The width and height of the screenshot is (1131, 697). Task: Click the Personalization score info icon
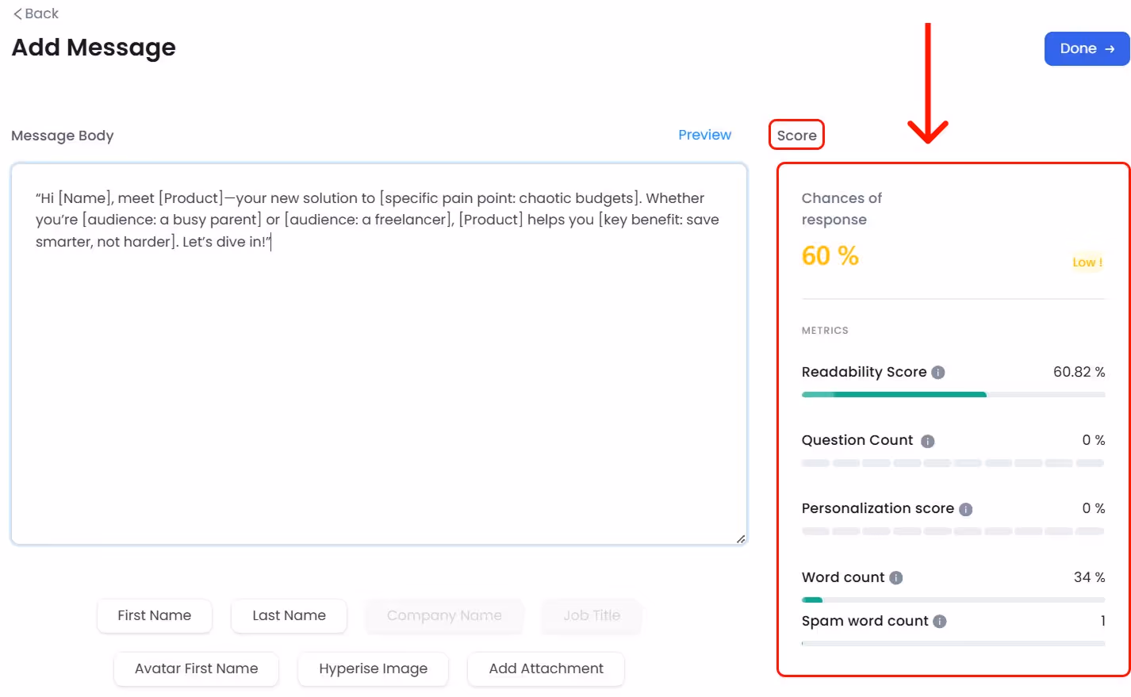(x=964, y=509)
